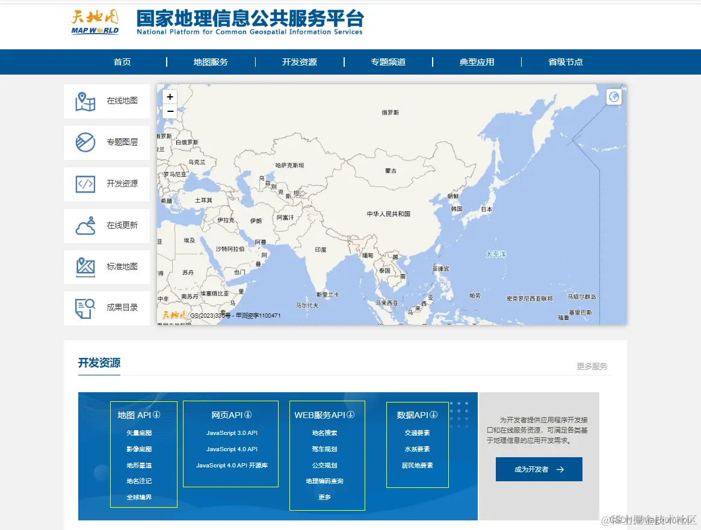The image size is (701, 530).
Task: Click the 专题图层 circle icon
Action: [x=85, y=143]
